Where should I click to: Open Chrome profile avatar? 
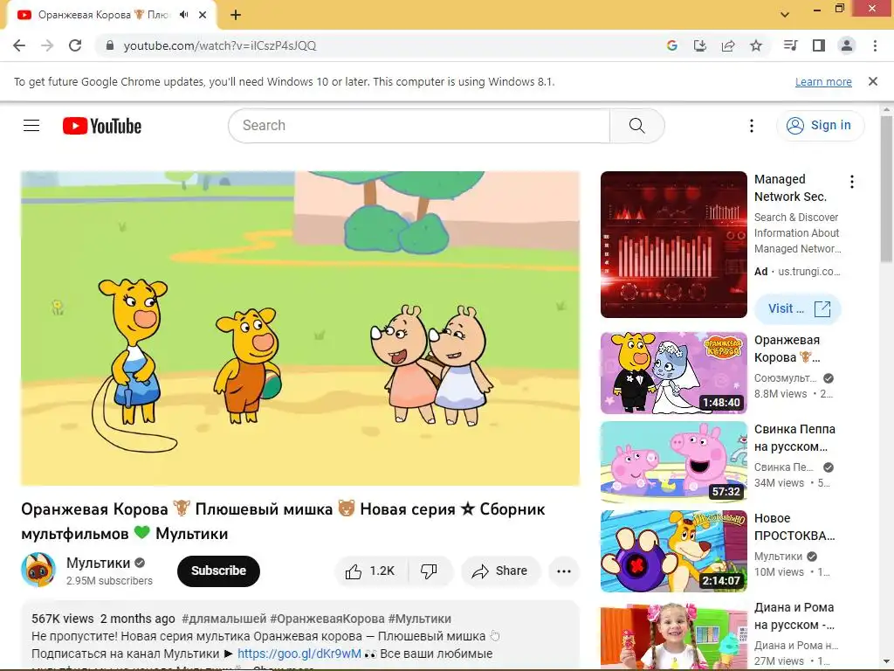847,45
